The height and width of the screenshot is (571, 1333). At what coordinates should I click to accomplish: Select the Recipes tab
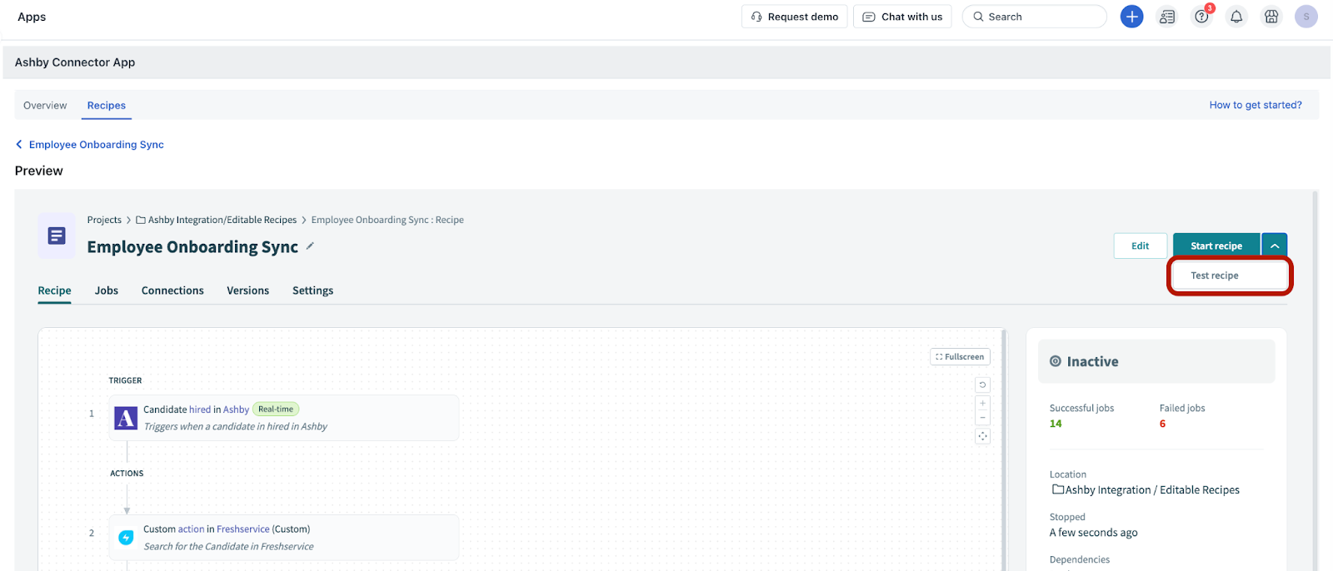tap(107, 106)
